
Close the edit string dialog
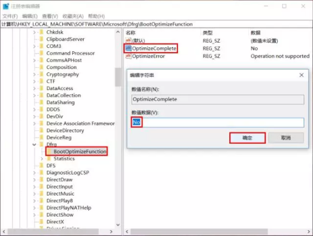tap(302, 75)
